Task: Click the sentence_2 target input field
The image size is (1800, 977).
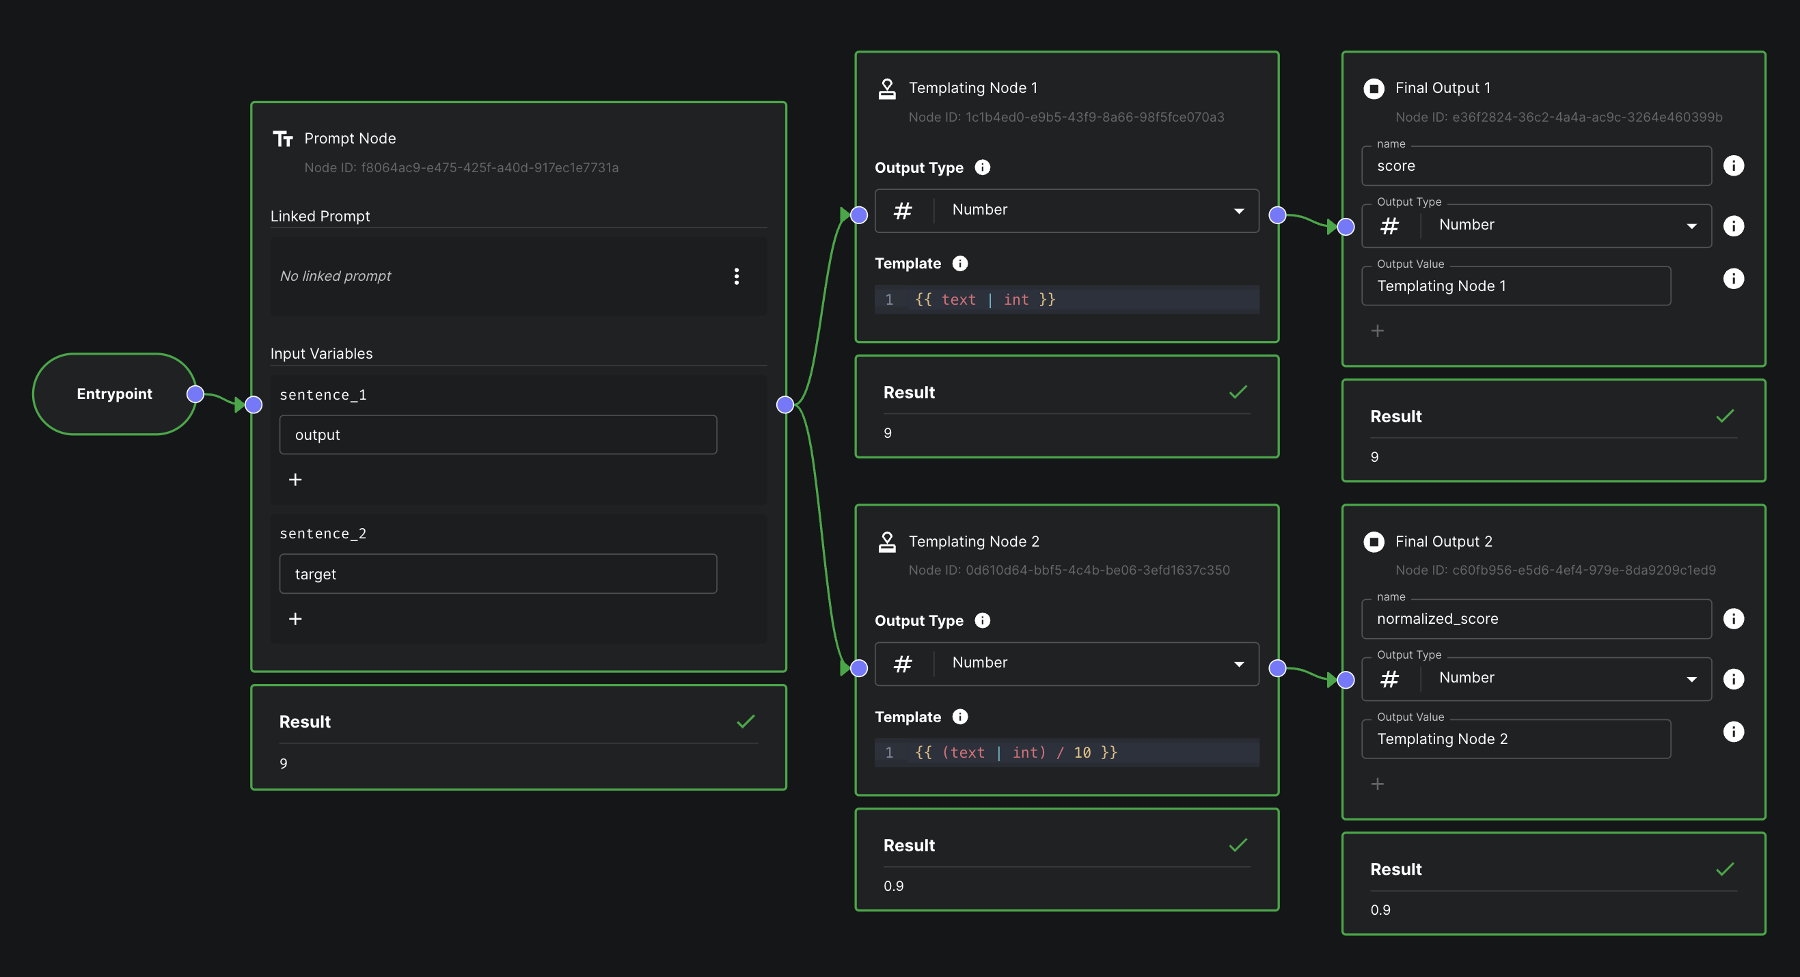Action: 497,574
